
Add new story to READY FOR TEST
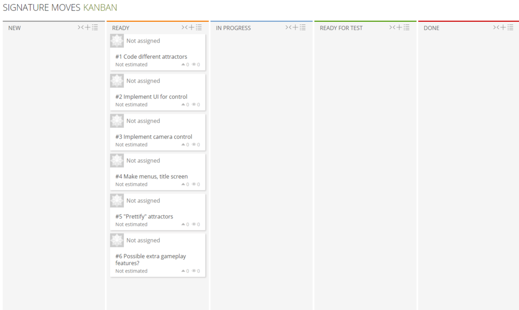[399, 28]
